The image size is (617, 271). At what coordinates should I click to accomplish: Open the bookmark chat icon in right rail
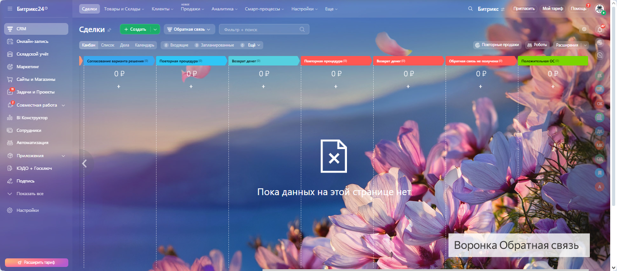[600, 173]
